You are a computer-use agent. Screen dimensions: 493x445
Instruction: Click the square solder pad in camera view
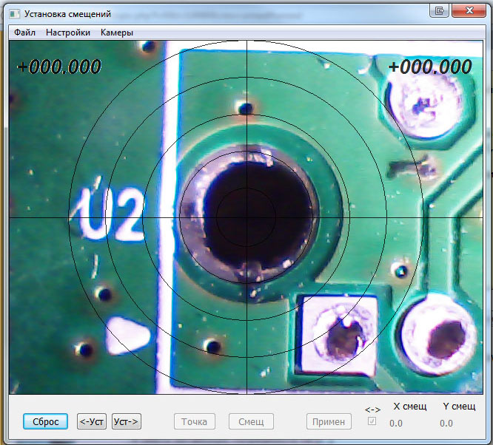338,335
